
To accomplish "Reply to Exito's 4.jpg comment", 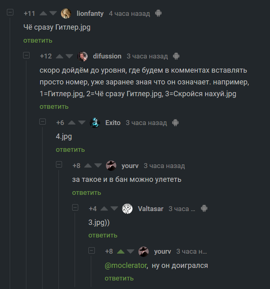I will pyautogui.click(x=70, y=149).
